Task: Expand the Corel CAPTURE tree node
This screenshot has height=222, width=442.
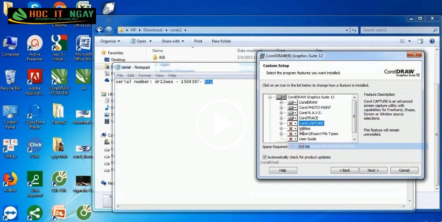Action: [281, 123]
